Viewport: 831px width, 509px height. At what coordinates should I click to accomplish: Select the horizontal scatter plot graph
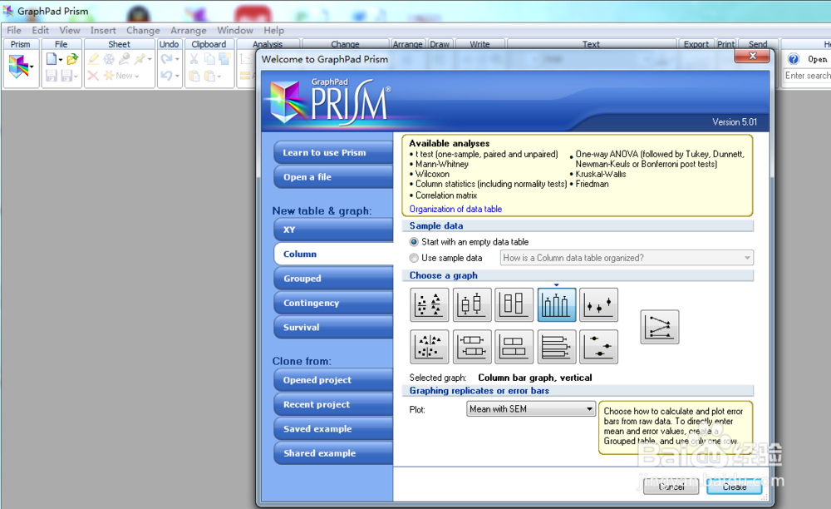point(430,347)
